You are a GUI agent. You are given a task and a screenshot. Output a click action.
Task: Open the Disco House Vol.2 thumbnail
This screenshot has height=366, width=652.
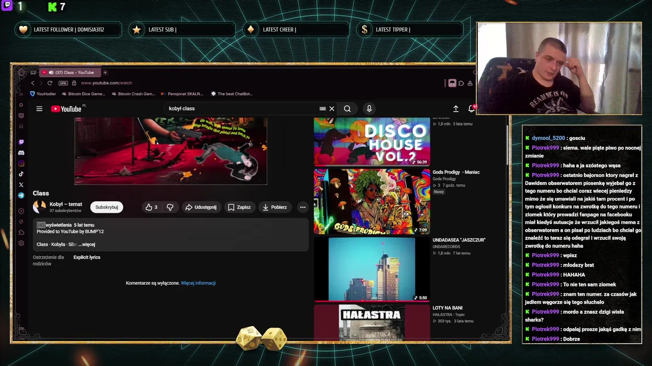(x=372, y=141)
